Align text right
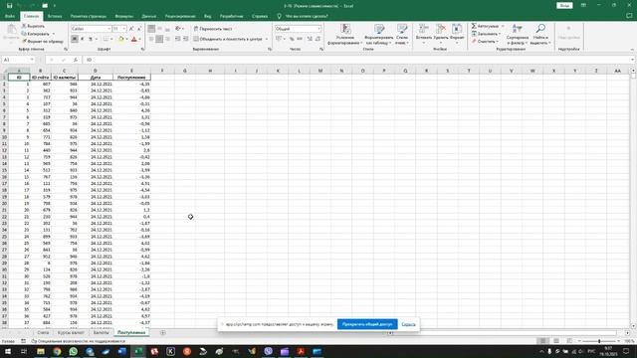 coord(167,39)
